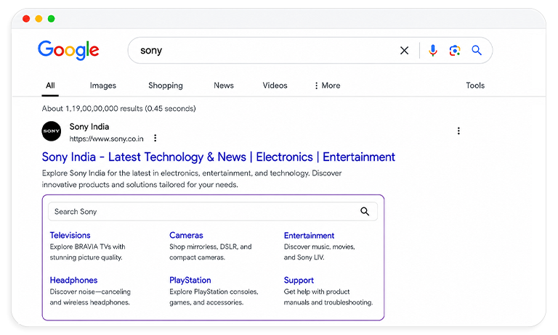Click the https://www.sony.co.in URL text

(x=106, y=139)
